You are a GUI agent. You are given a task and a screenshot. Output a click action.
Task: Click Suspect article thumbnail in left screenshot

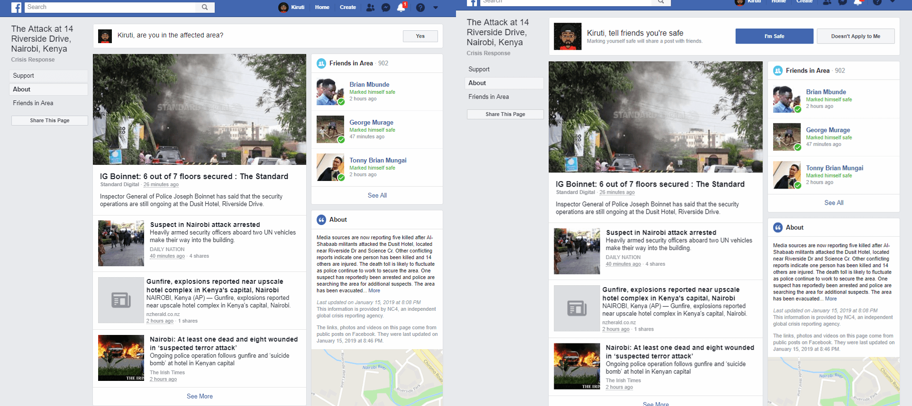tap(121, 243)
